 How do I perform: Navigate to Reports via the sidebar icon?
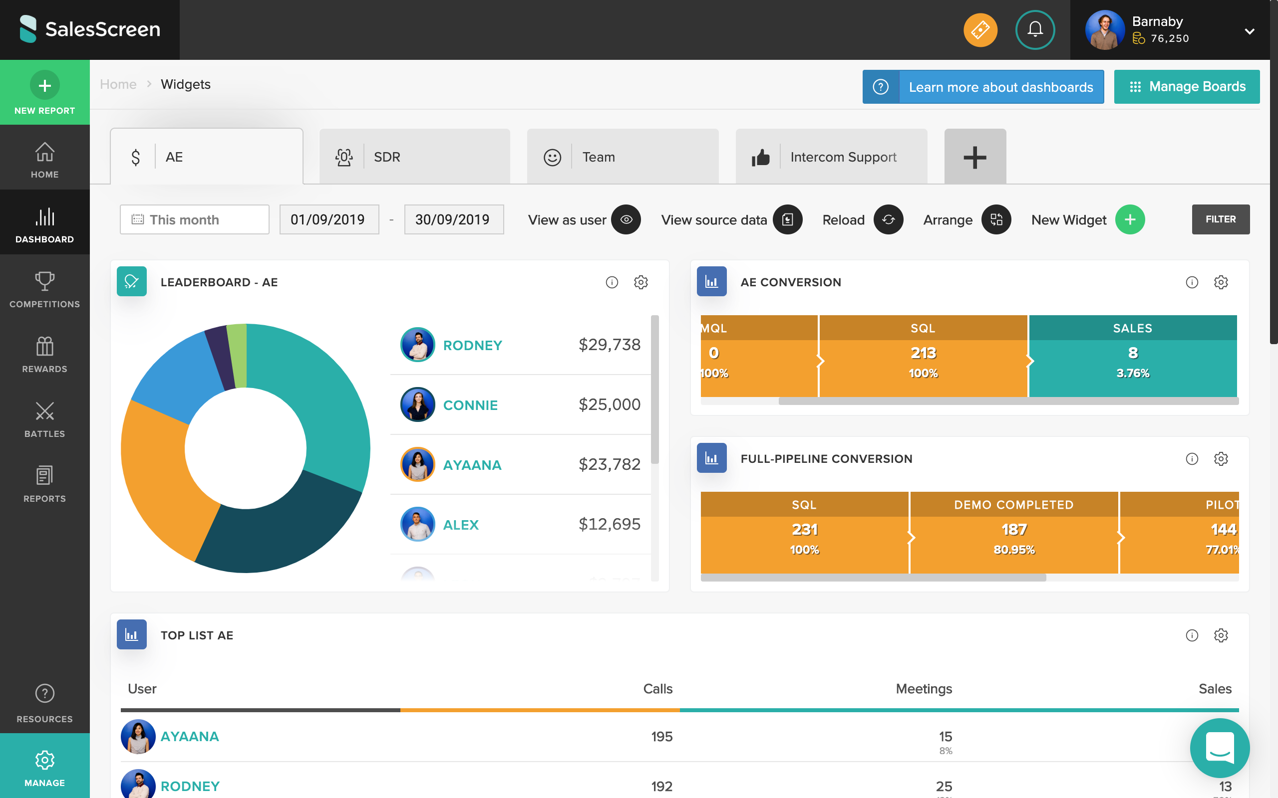point(44,483)
